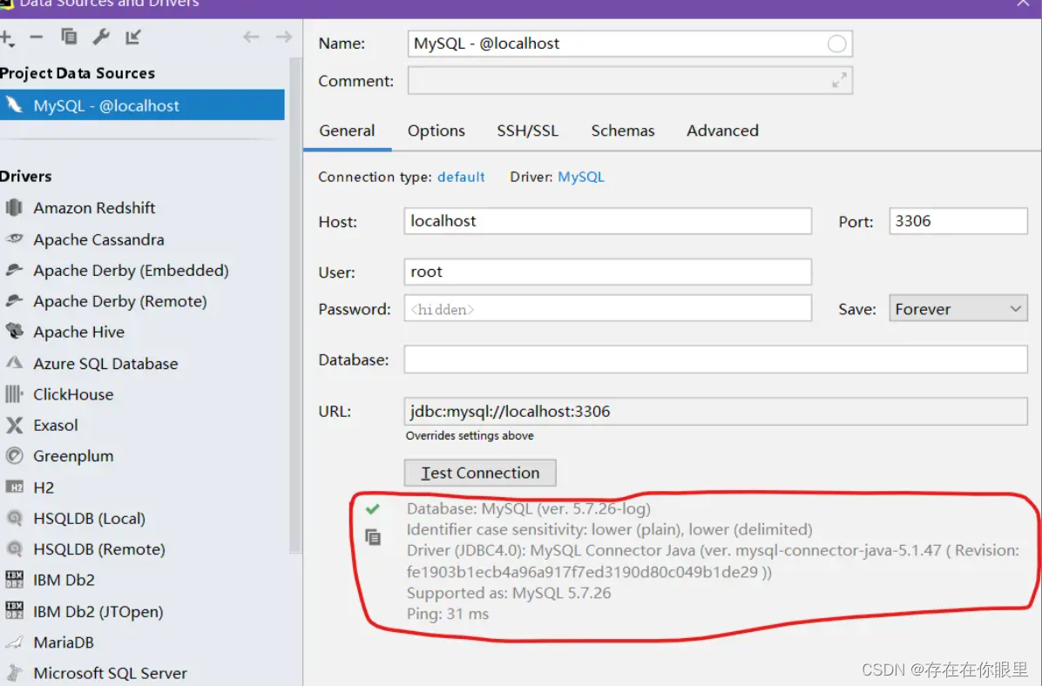Change connection type via default link
Image resolution: width=1042 pixels, height=686 pixels.
461,177
